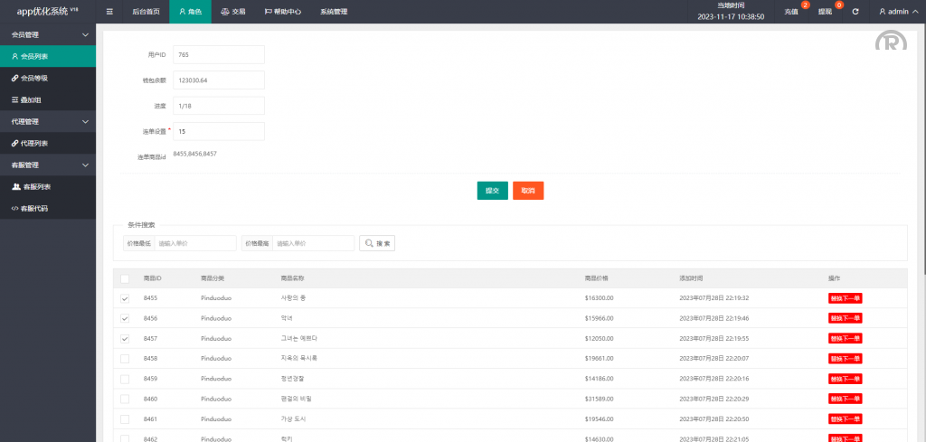The width and height of the screenshot is (926, 442).
Task: Click the hamburger menu collapse icon
Action: [x=109, y=12]
